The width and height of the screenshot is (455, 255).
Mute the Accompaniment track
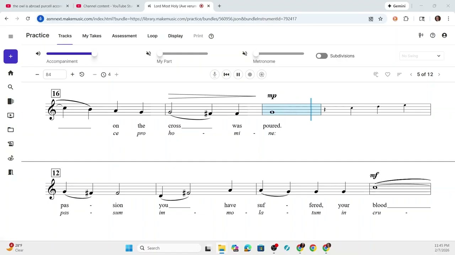click(38, 53)
